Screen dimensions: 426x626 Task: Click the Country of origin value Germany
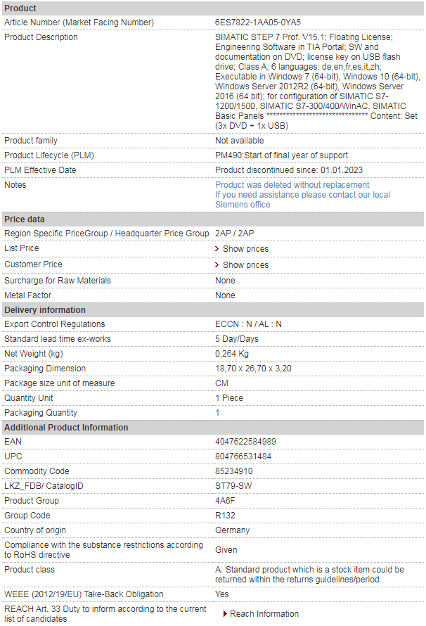(232, 530)
